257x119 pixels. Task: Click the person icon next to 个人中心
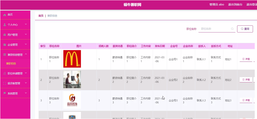5,25
